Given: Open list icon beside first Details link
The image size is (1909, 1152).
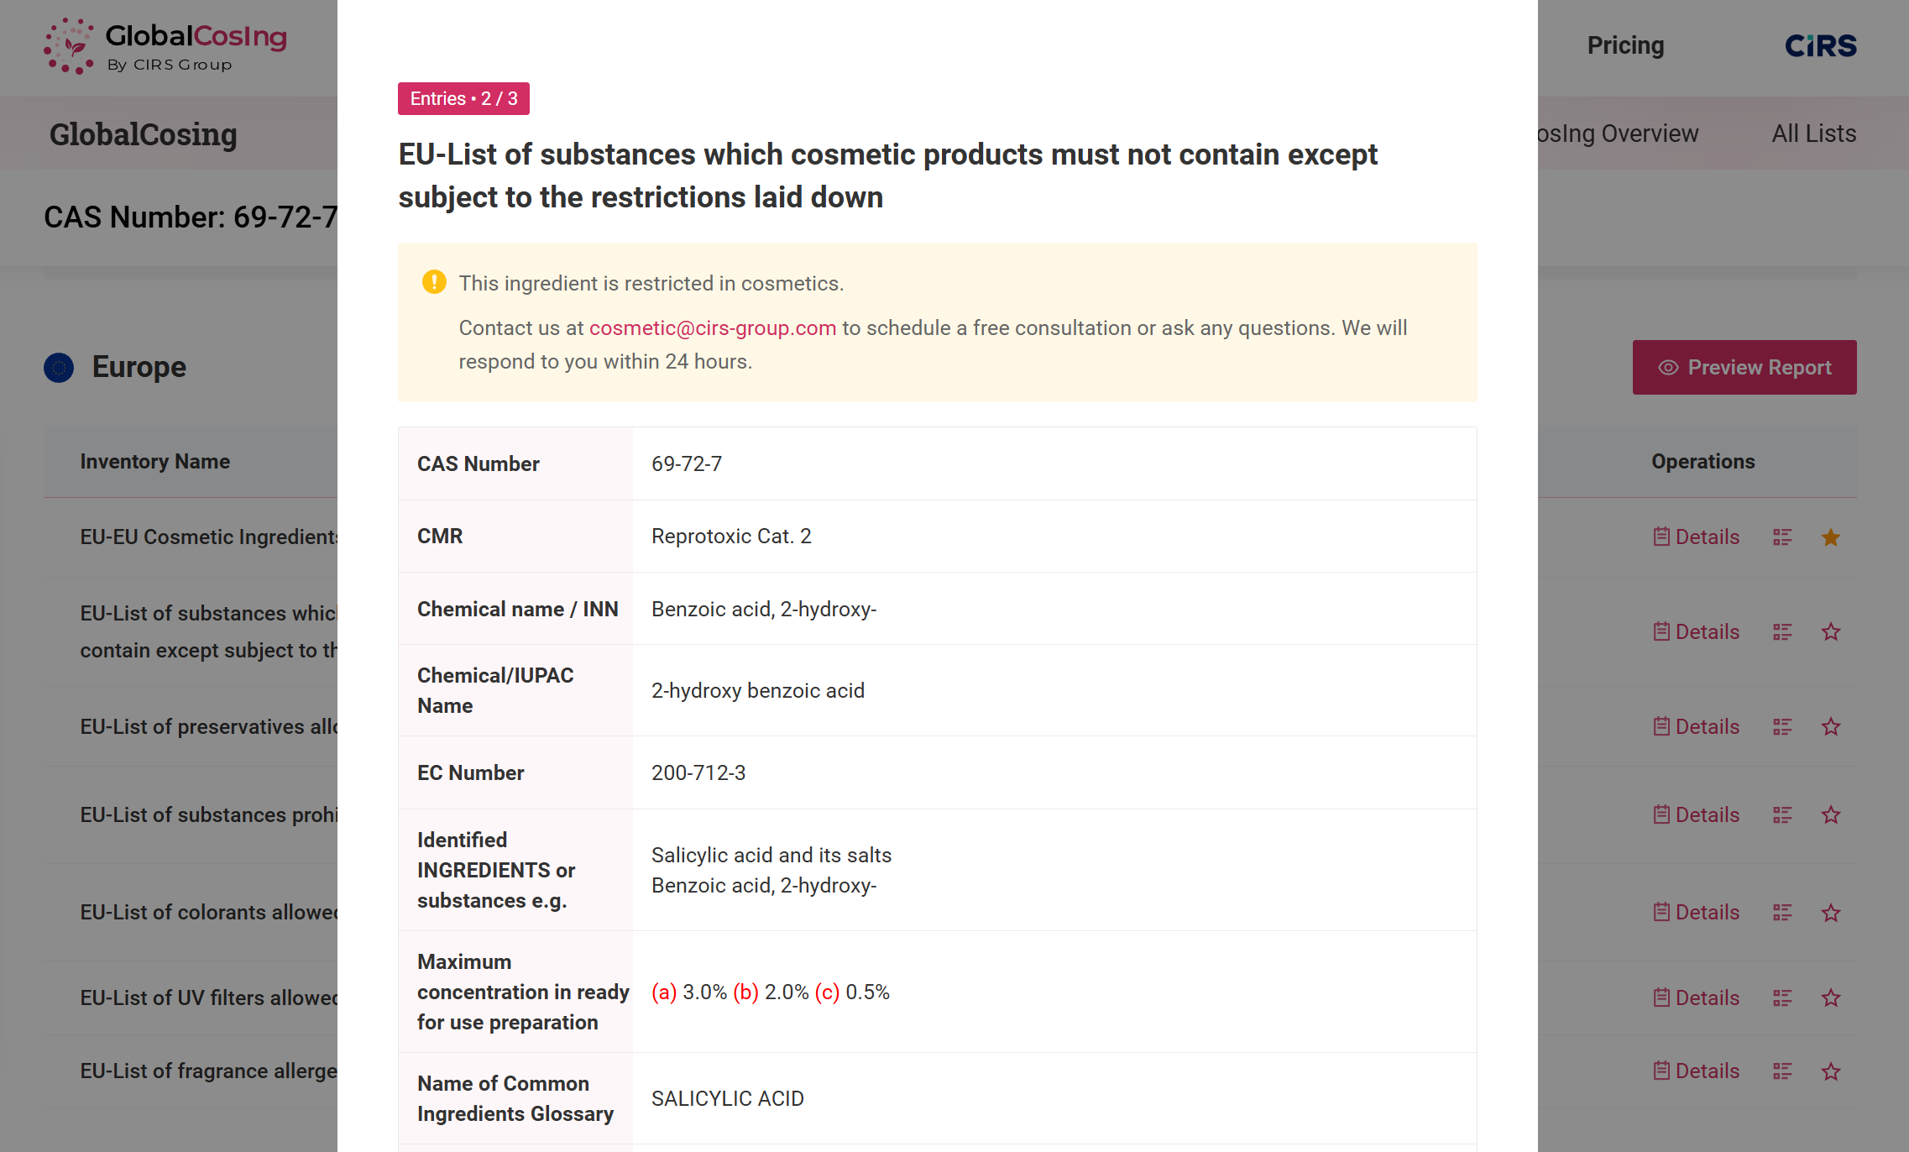Looking at the screenshot, I should point(1782,537).
